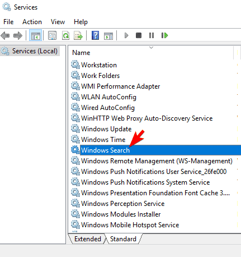
Task: Toggle the Show/Hide Console Tree button
Action: [36, 35]
